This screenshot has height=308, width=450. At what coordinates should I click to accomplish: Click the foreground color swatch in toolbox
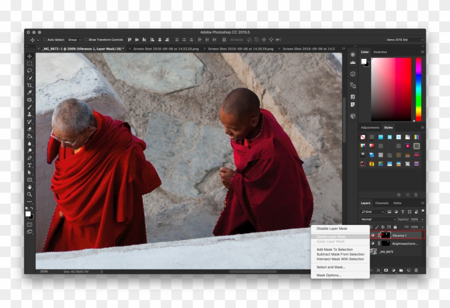[x=28, y=214]
